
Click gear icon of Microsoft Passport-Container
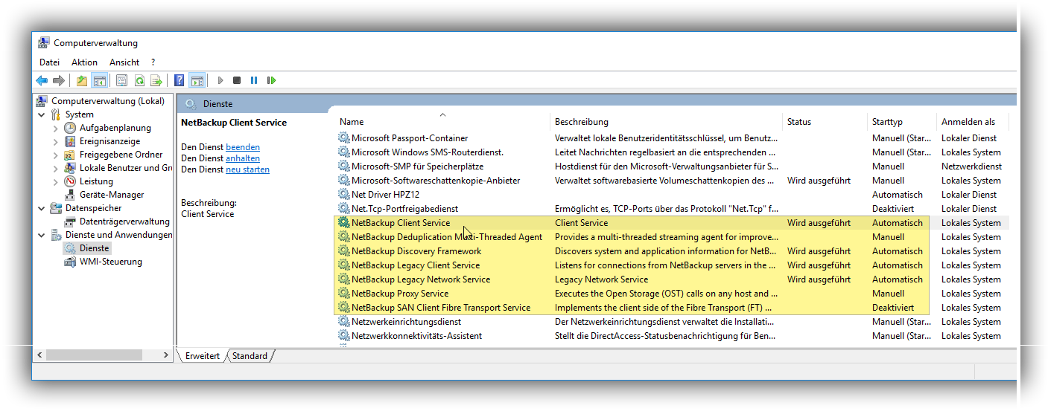343,138
